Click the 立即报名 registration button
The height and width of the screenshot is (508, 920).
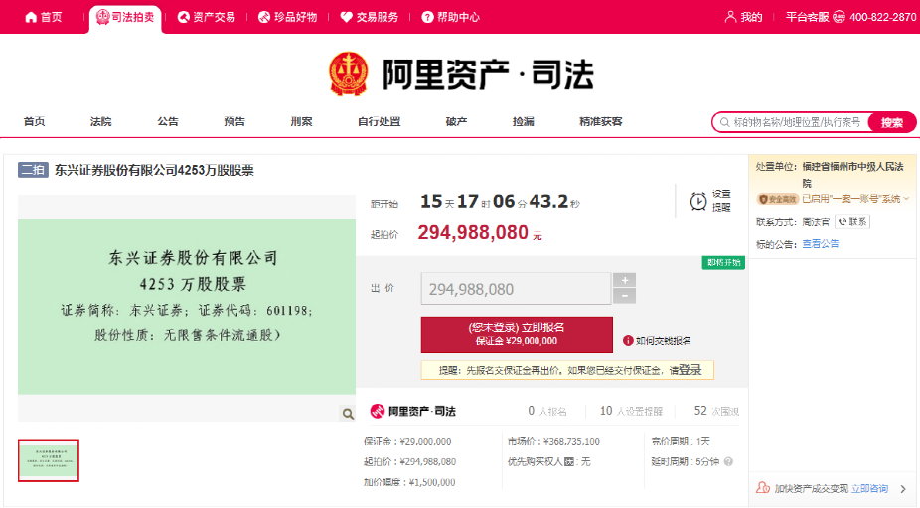point(516,334)
